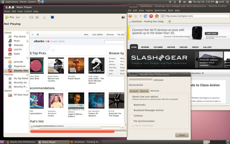The height and width of the screenshot is (144, 230).
Task: Skip to the previous track in Music Player
Action: pos(18,17)
